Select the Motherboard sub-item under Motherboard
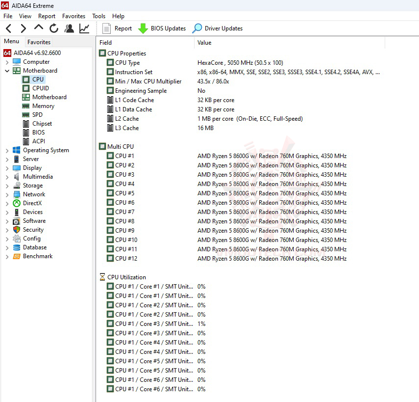 pos(49,97)
